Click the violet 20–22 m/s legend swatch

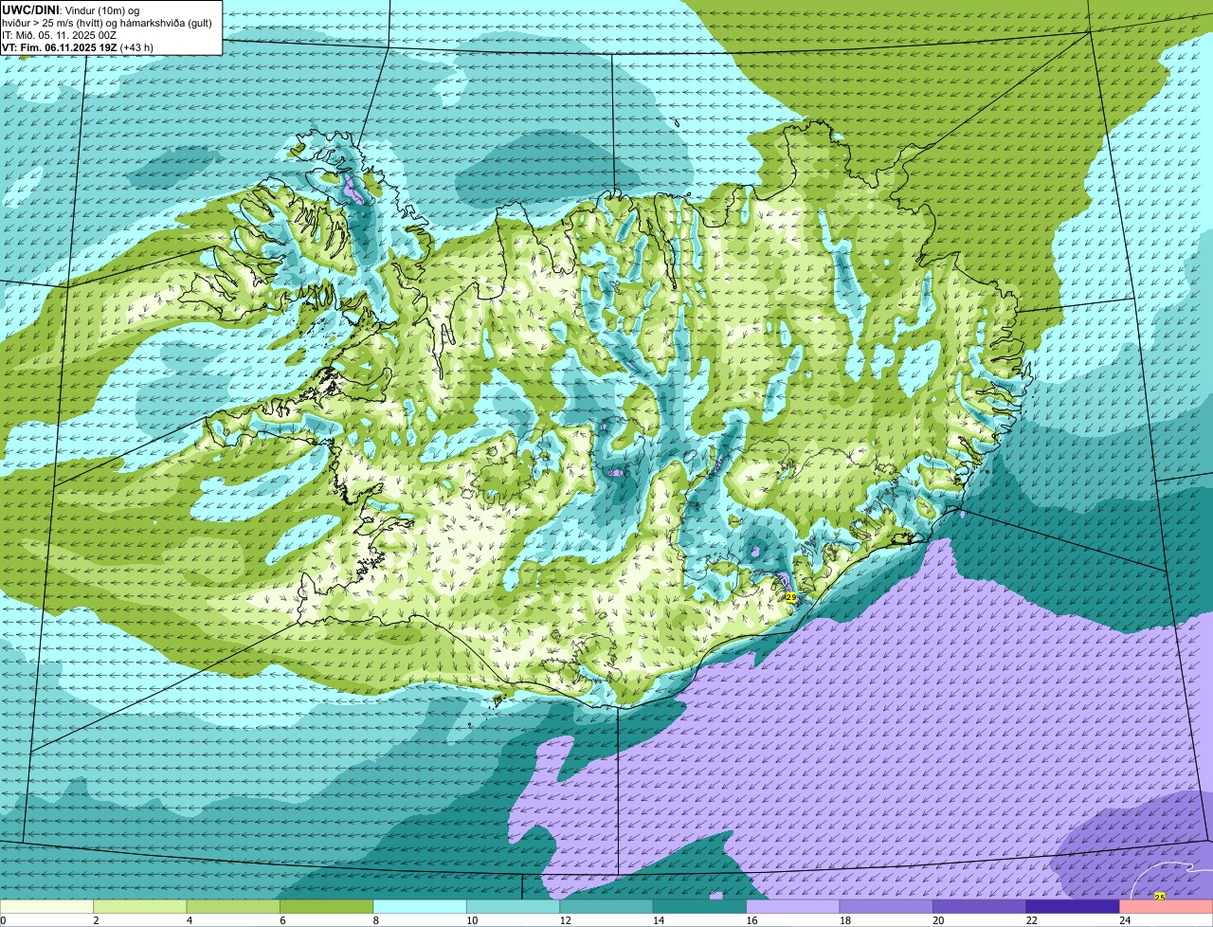click(x=980, y=906)
